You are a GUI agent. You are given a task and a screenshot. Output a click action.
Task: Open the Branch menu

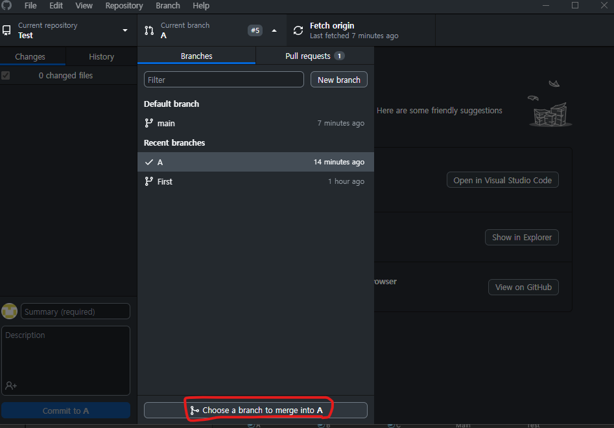[167, 5]
